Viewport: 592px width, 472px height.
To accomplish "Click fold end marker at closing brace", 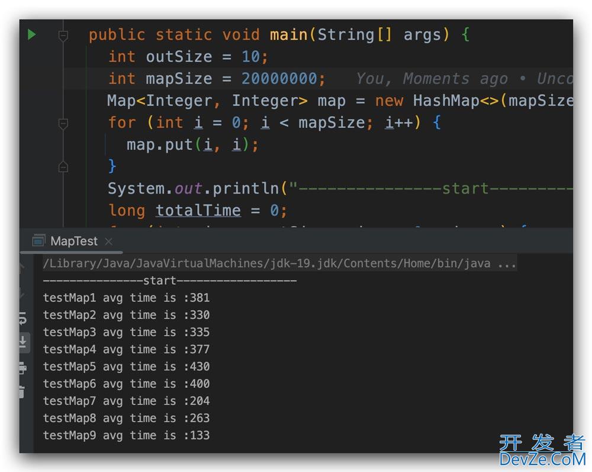I will tap(63, 166).
